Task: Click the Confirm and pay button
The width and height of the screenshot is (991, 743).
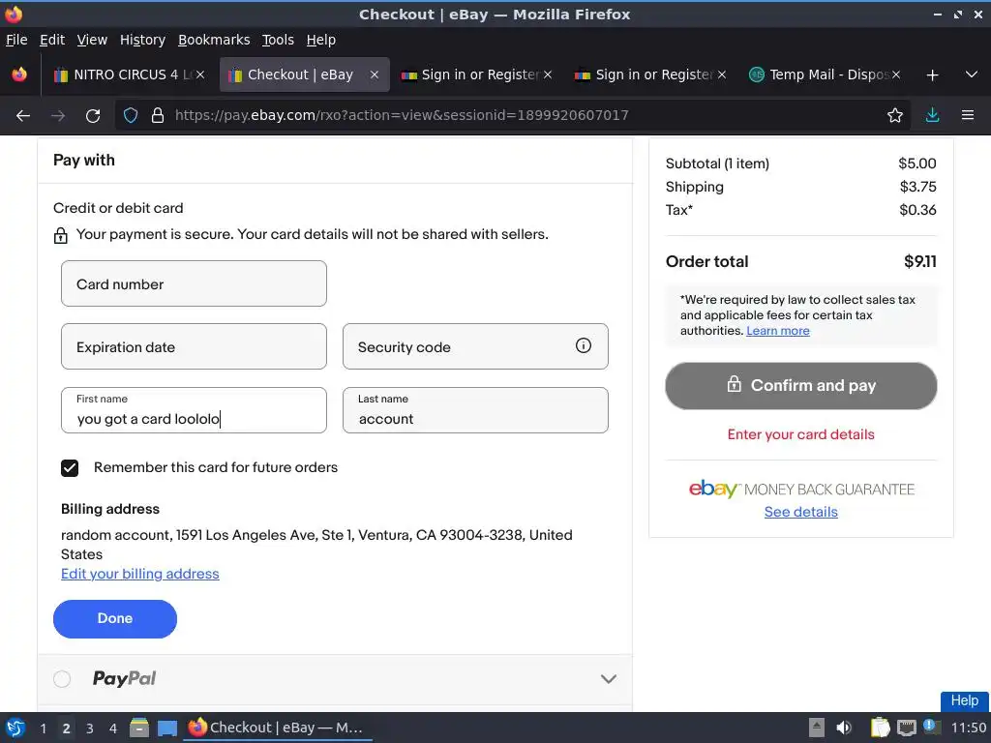Action: point(800,385)
